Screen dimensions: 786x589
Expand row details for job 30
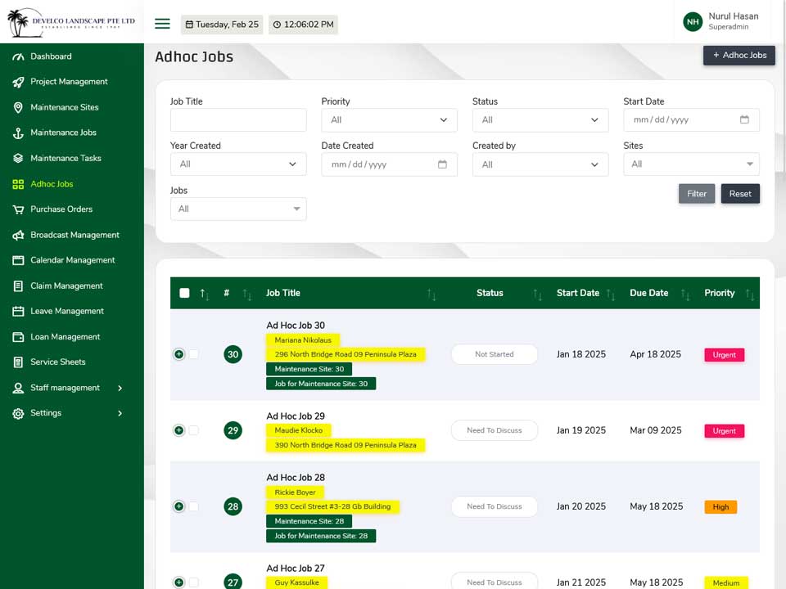[x=179, y=354]
